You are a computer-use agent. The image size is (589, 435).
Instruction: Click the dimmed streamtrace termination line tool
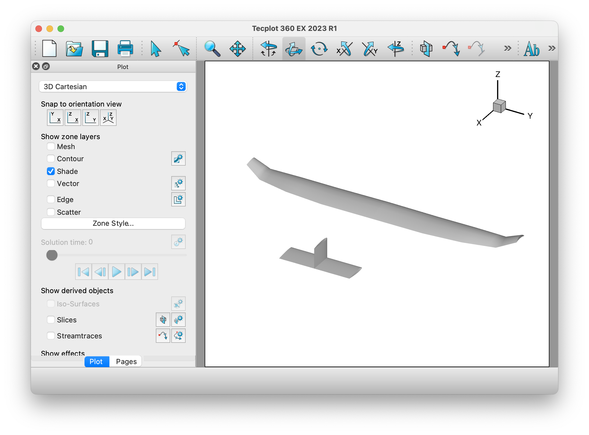[x=477, y=49]
